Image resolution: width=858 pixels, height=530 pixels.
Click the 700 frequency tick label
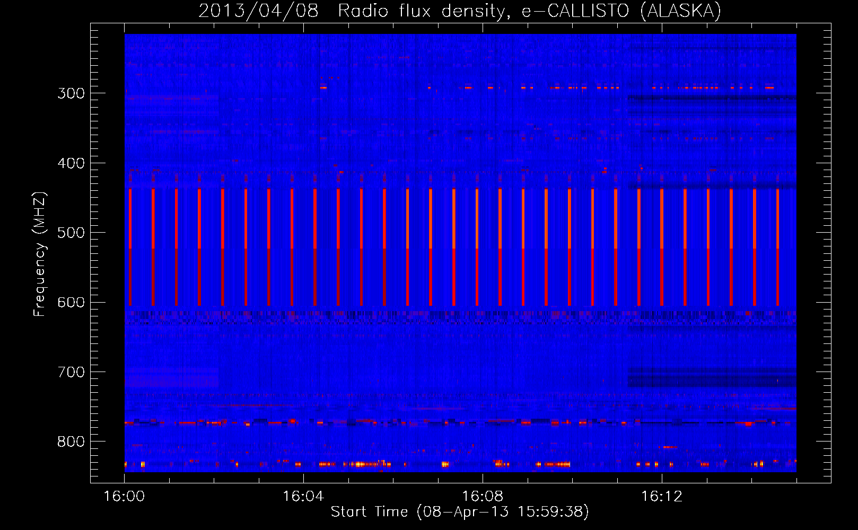pos(71,372)
